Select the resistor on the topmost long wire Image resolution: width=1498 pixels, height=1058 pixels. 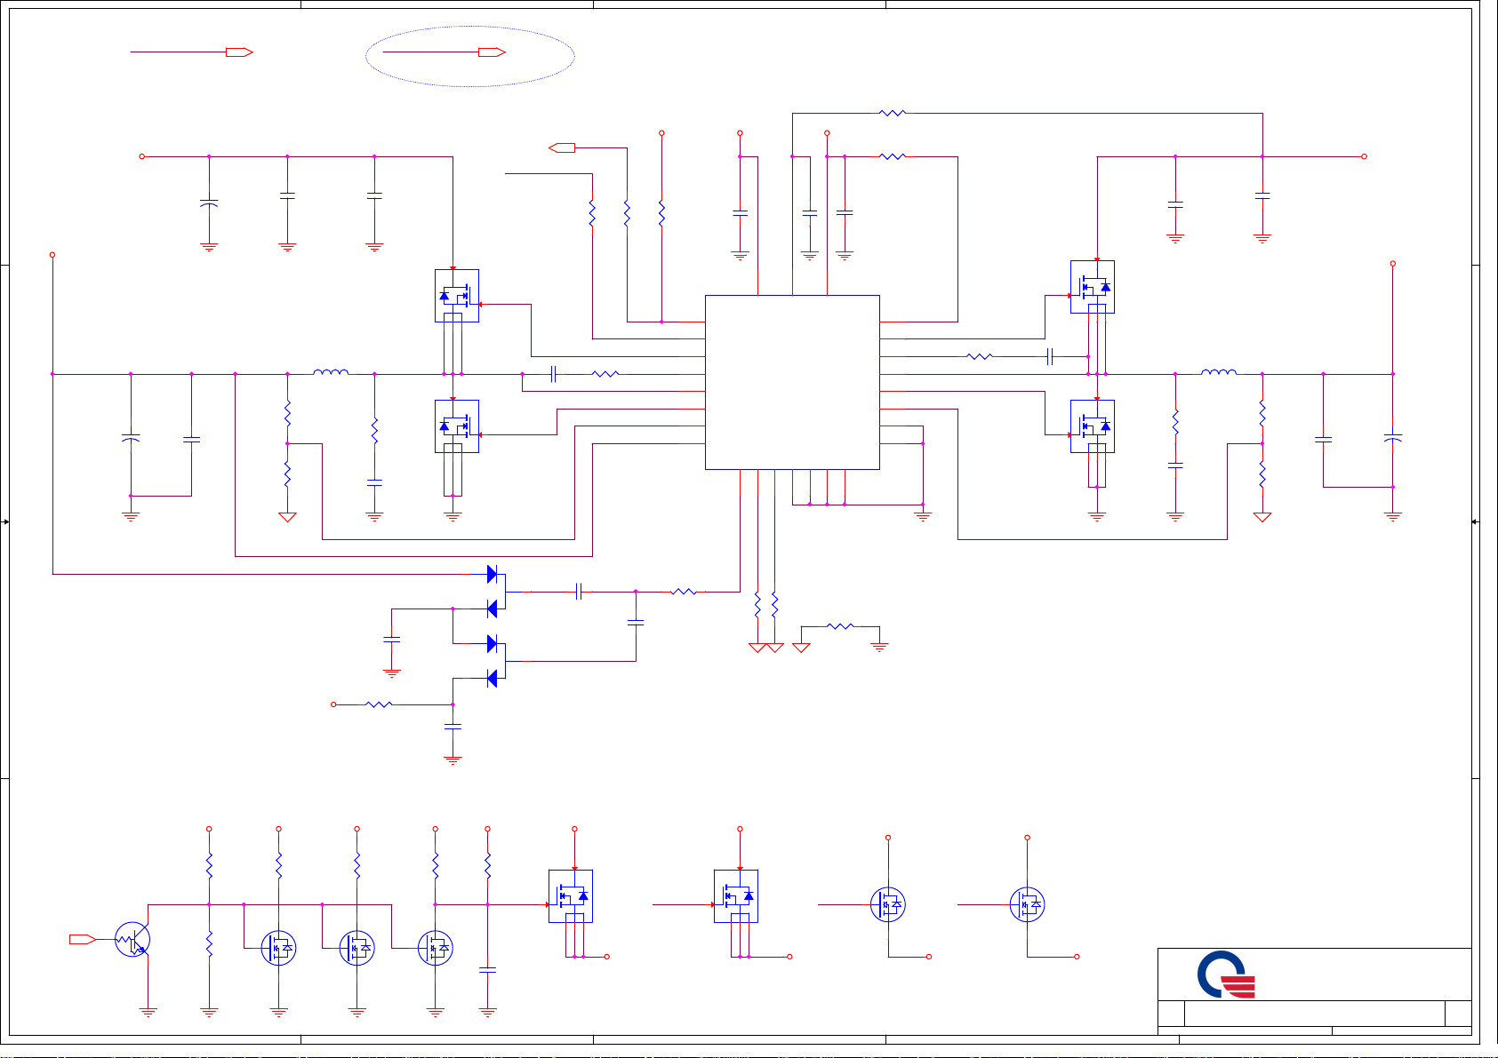coord(892,113)
